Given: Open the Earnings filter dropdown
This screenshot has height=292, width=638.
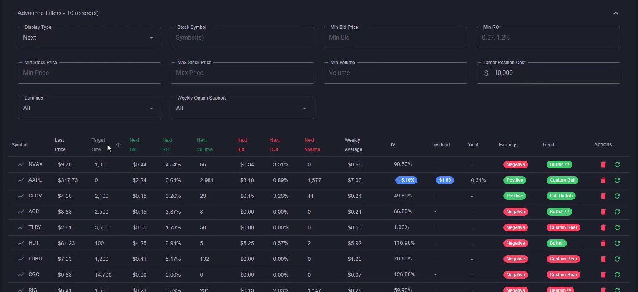Looking at the screenshot, I should 90,108.
